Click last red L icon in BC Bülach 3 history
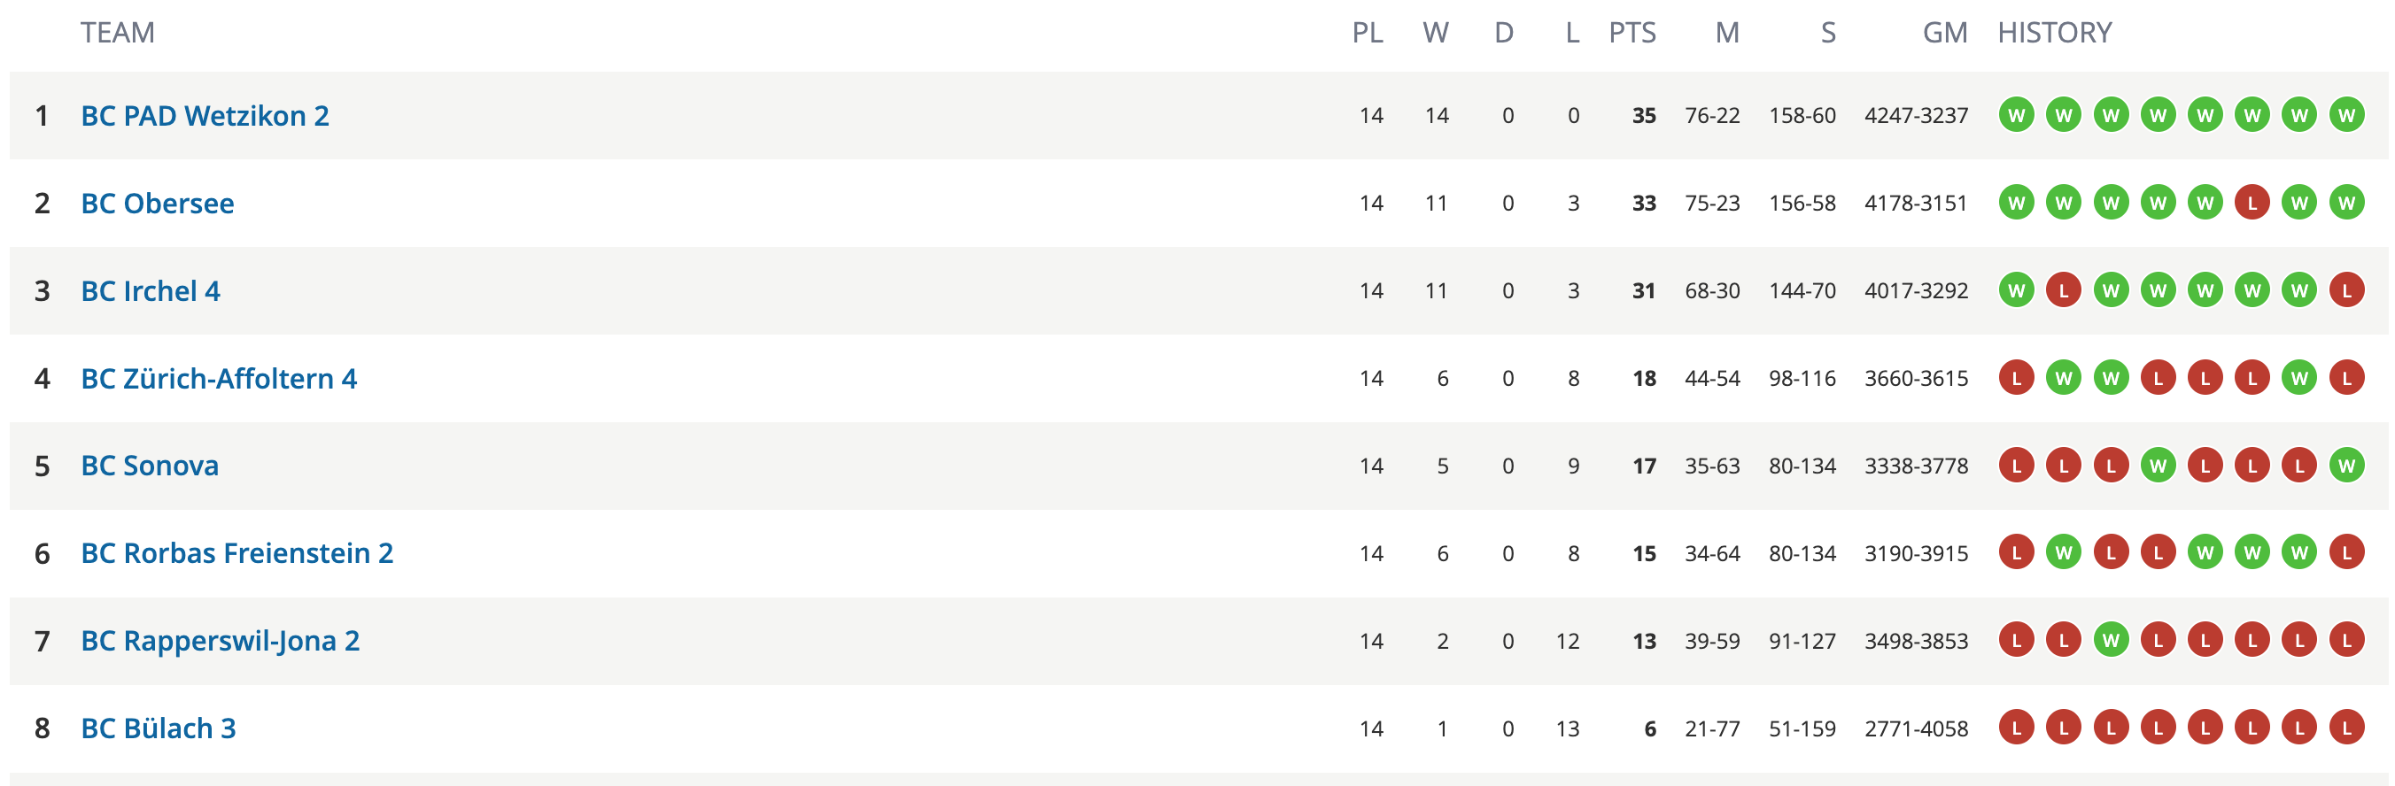The image size is (2395, 786). (x=2346, y=728)
